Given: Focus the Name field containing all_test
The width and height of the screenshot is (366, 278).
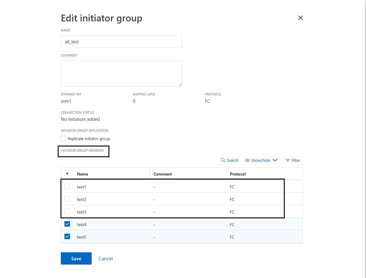Looking at the screenshot, I should click(121, 42).
